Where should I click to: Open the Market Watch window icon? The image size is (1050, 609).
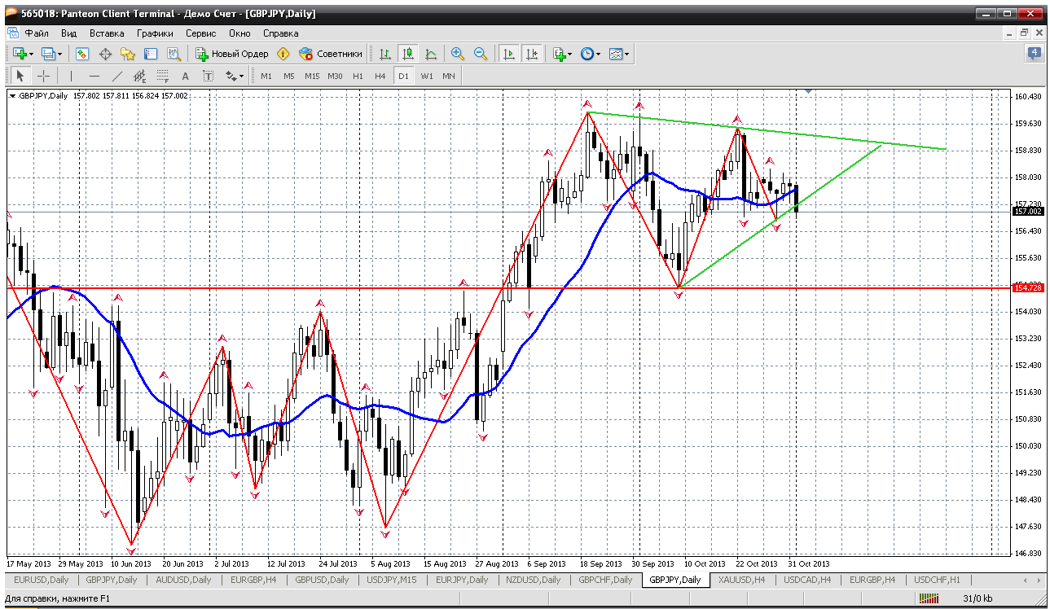(x=82, y=54)
